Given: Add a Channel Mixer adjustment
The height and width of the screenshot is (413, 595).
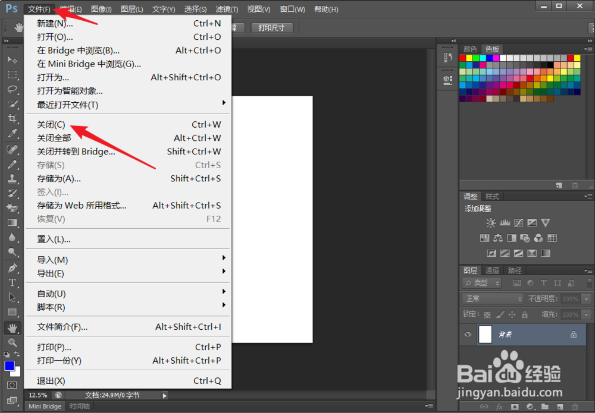Looking at the screenshot, I should click(538, 238).
